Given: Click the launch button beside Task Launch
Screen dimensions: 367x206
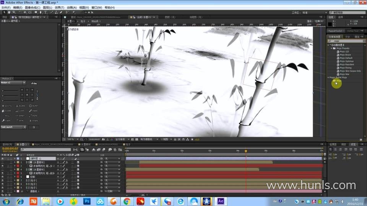Looking at the screenshot, I should (34, 127).
